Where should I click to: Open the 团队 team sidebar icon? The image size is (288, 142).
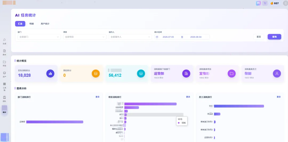pyautogui.click(x=5, y=97)
